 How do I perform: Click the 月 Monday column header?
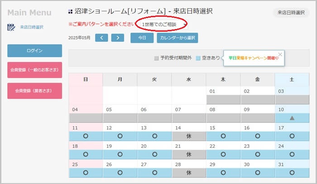tap(120, 80)
